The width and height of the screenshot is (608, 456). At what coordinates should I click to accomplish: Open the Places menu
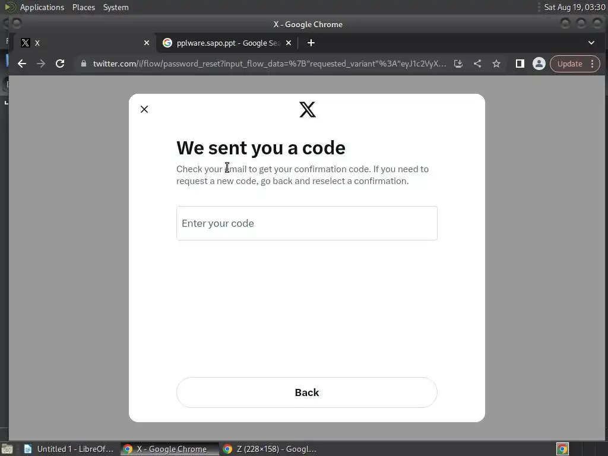pos(84,7)
